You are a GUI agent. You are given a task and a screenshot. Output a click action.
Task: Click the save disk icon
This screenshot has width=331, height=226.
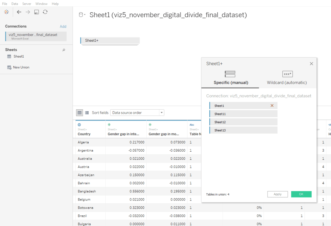coord(37,12)
